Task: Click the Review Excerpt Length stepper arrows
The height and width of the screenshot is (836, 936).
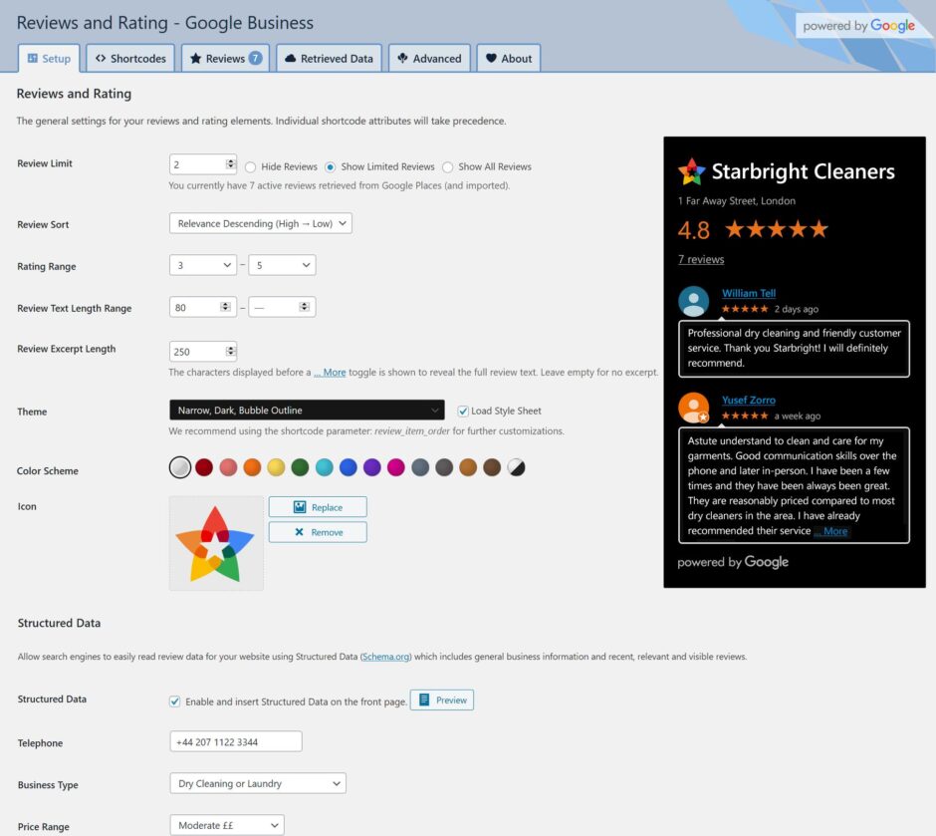Action: point(230,351)
